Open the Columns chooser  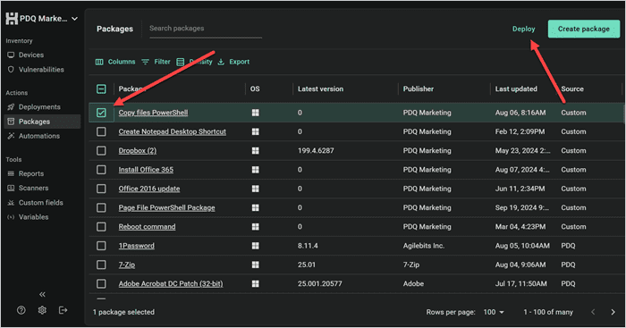pos(115,62)
